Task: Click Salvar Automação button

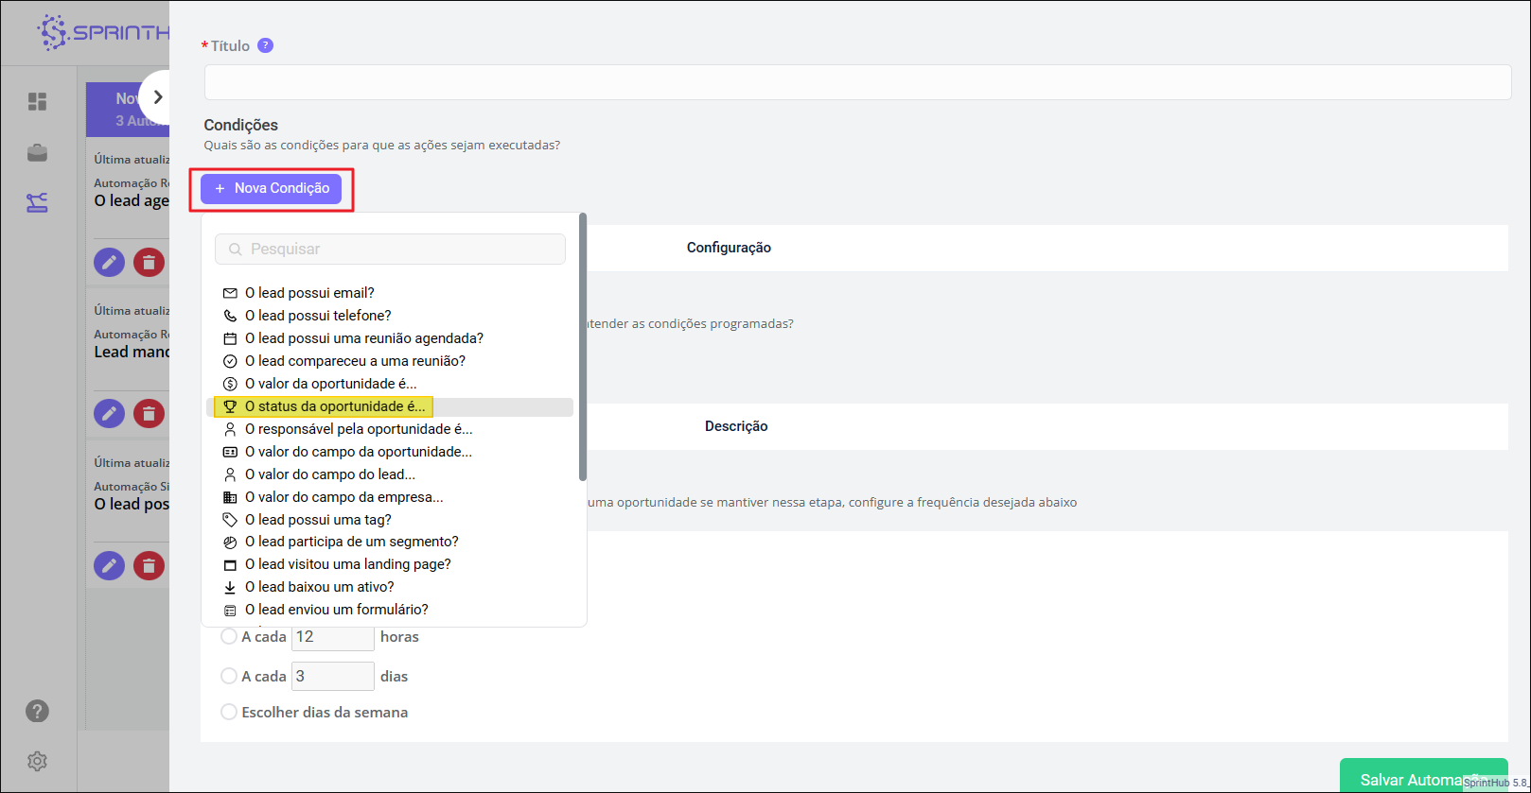Action: pyautogui.click(x=1410, y=778)
